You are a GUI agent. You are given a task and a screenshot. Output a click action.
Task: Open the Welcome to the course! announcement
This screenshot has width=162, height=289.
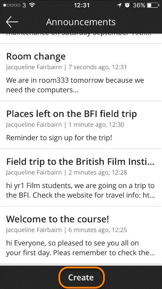[x=58, y=219]
